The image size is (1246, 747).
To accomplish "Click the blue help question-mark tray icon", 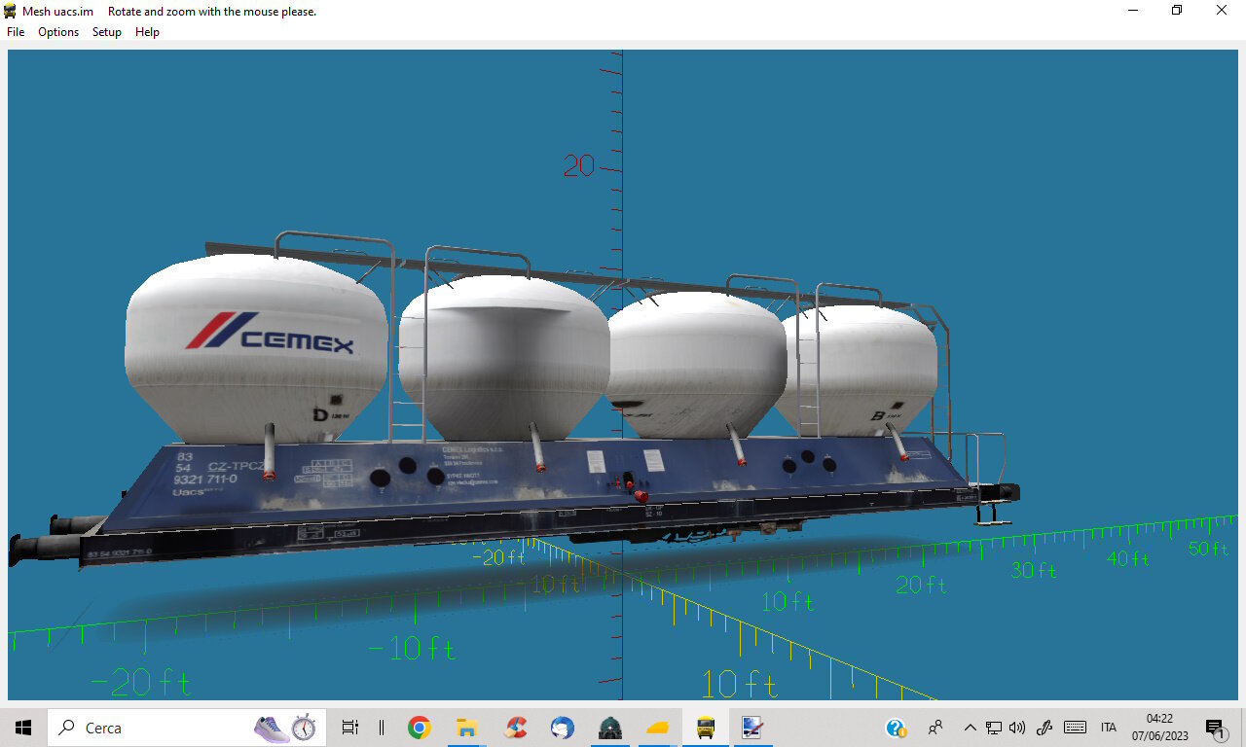I will pyautogui.click(x=896, y=728).
